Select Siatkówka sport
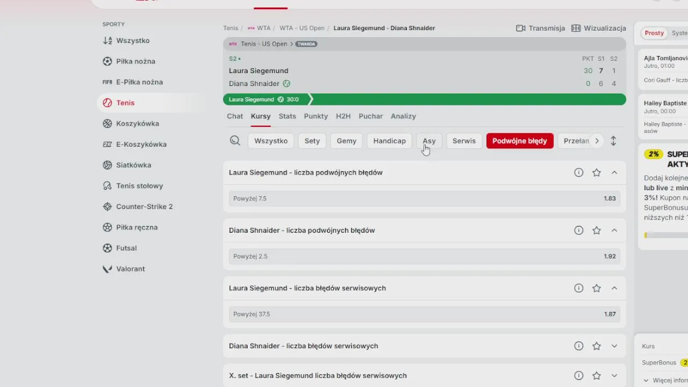688x387 pixels. [127, 165]
